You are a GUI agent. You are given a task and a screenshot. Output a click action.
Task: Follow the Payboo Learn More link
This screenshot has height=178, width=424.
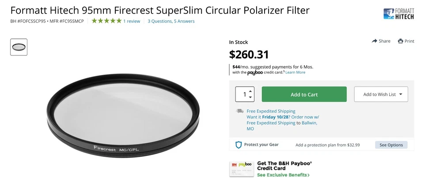pos(295,72)
